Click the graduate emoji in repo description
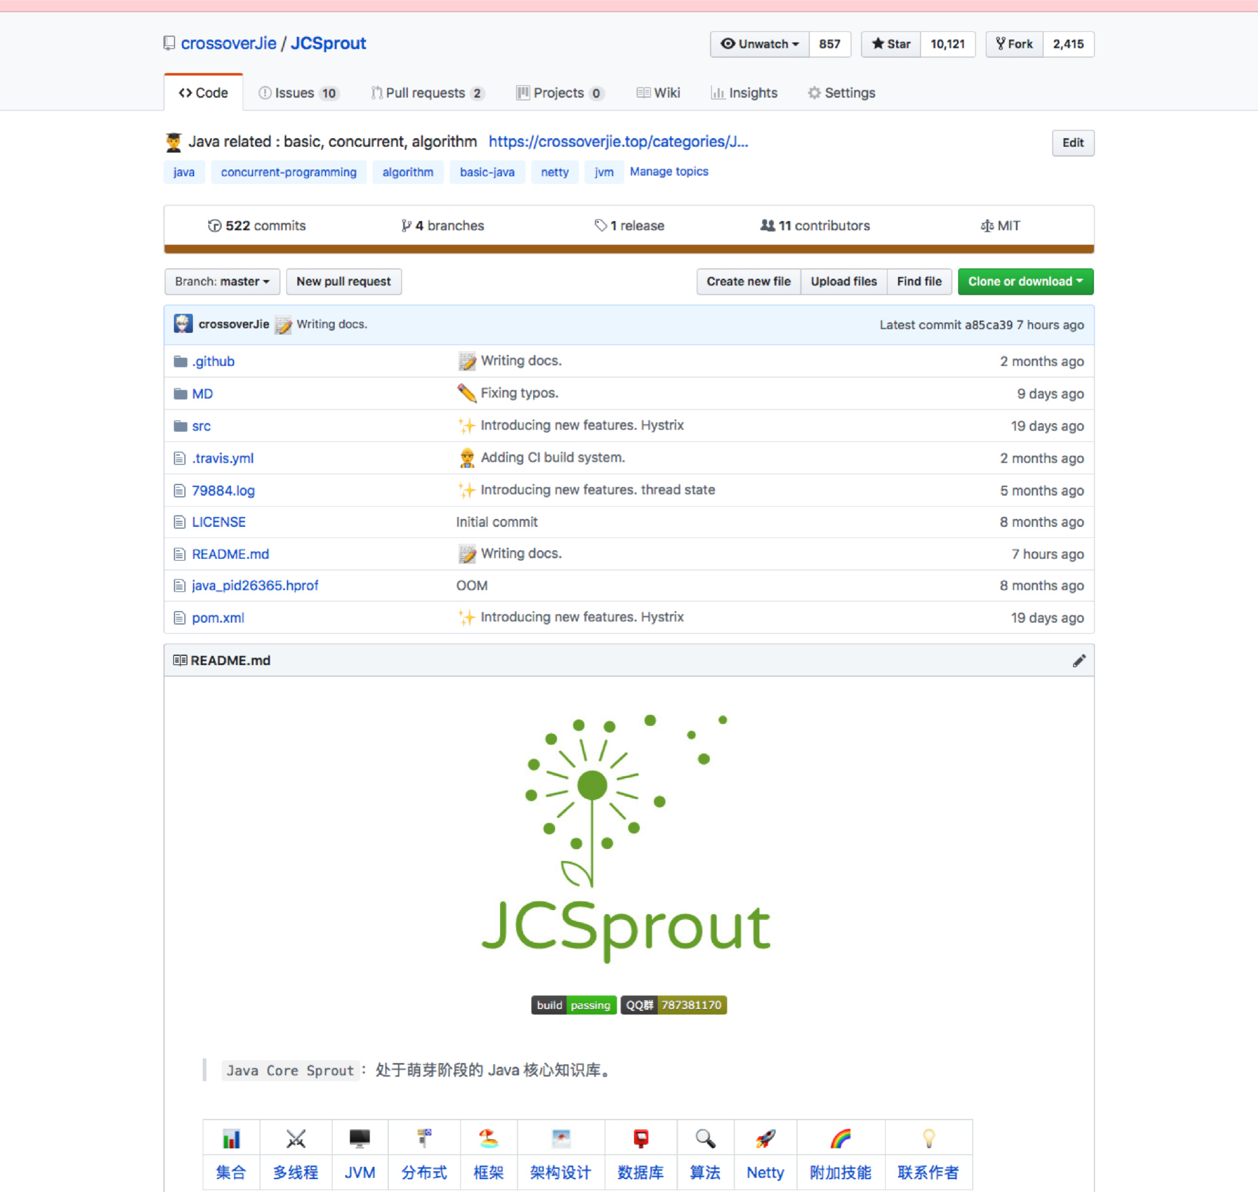Screen dimensions: 1258x1192 click(x=174, y=142)
